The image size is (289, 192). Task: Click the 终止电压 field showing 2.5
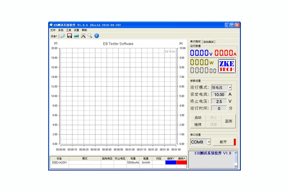219,101
